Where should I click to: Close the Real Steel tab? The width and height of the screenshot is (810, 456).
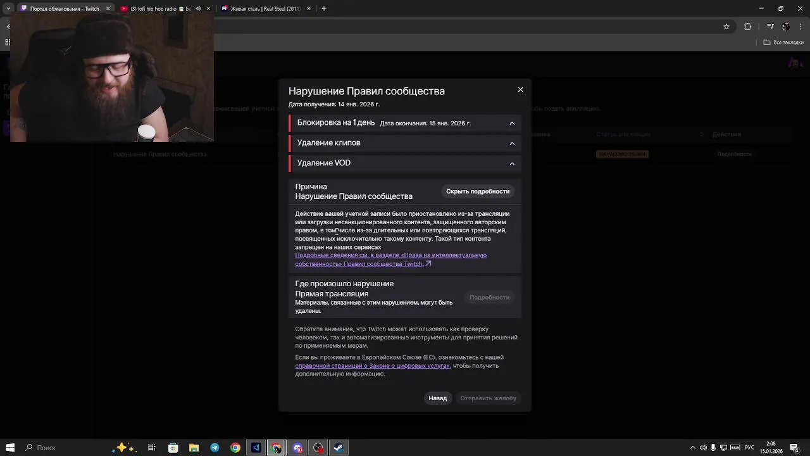coord(308,9)
